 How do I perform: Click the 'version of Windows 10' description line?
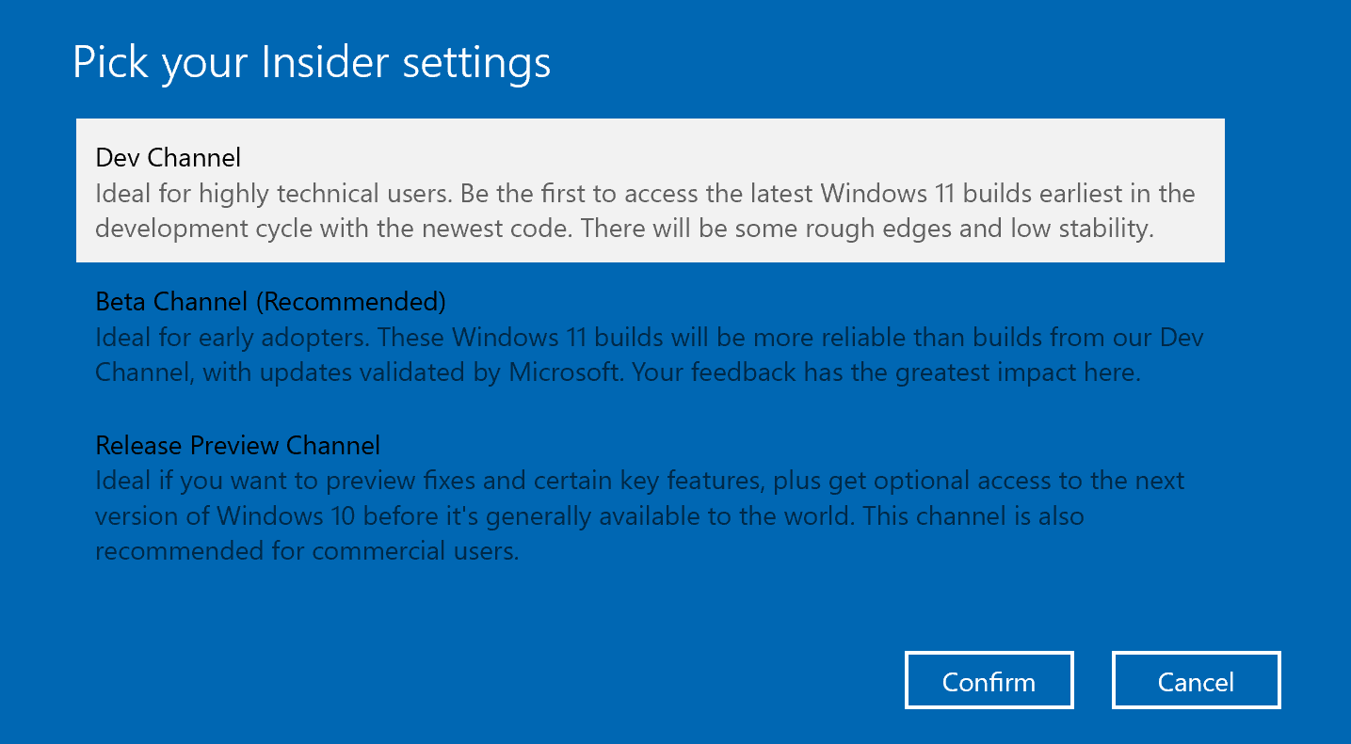click(589, 516)
